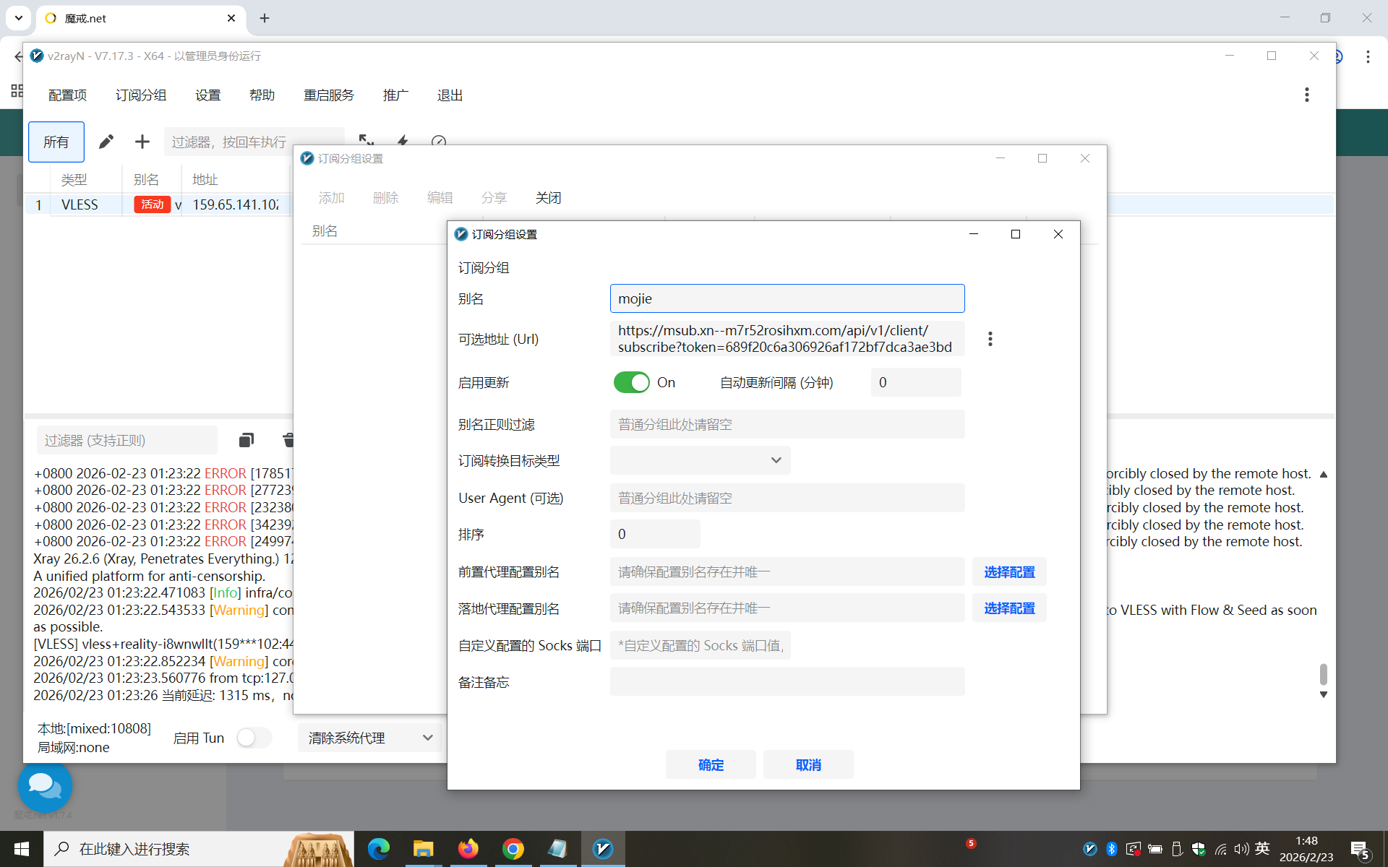Click the main window vertical three-dot menu

pyautogui.click(x=1306, y=95)
